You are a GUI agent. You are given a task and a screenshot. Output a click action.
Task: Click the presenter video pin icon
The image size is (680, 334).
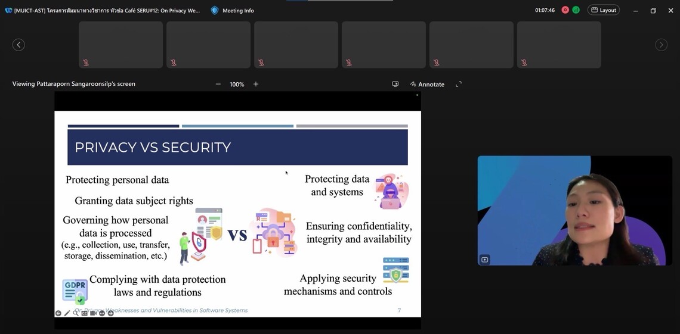[x=484, y=260]
